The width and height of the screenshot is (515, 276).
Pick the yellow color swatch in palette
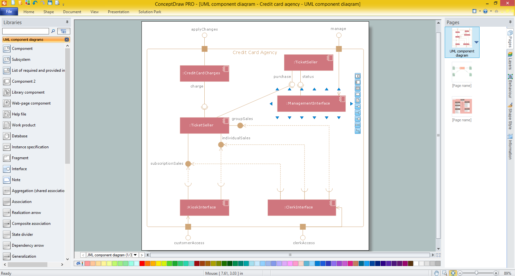[x=158, y=263]
